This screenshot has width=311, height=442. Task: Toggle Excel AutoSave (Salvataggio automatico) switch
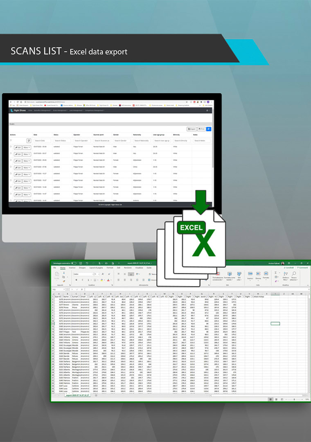tap(74, 263)
